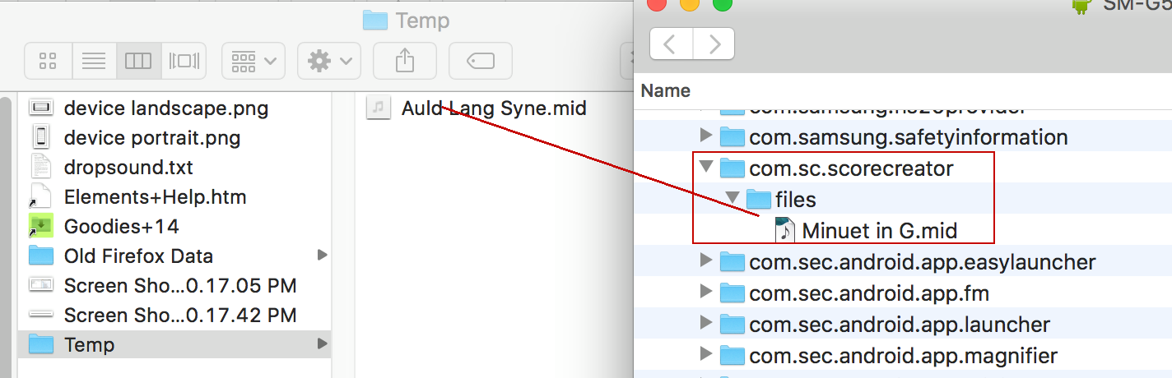The height and width of the screenshot is (378, 1172).
Task: Switch Finder to icon view
Action: (49, 61)
